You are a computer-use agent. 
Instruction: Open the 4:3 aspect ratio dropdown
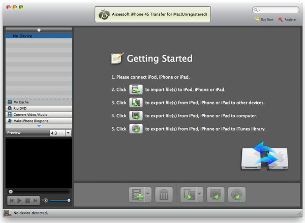coord(68,133)
